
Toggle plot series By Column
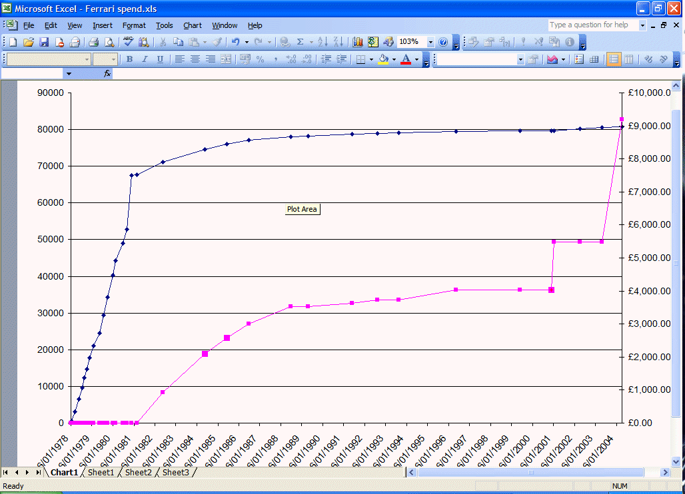[628, 59]
